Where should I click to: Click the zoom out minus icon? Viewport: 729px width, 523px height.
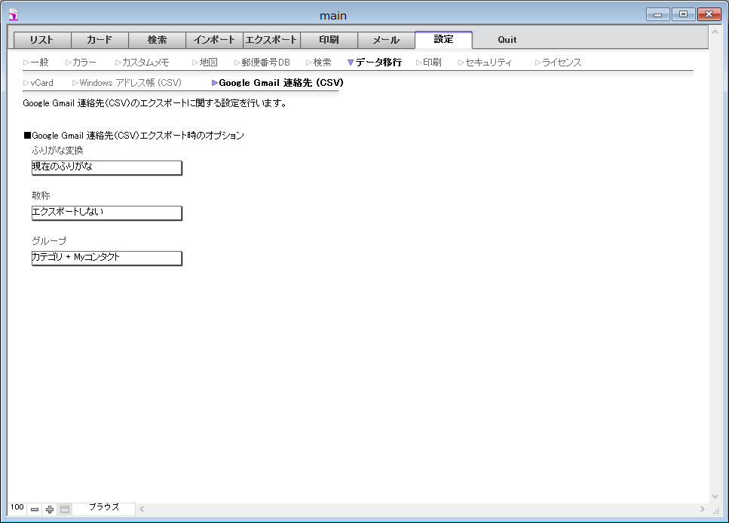point(35,509)
